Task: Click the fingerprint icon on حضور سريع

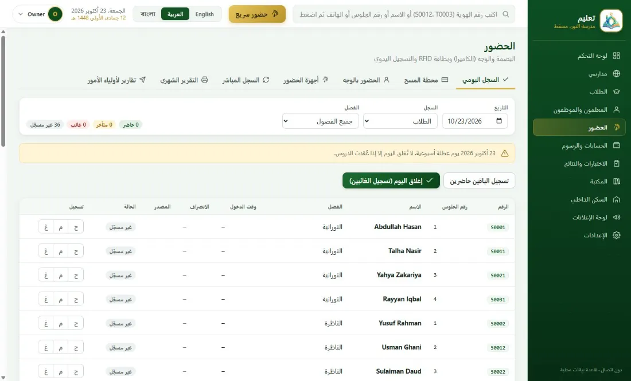Action: [275, 14]
